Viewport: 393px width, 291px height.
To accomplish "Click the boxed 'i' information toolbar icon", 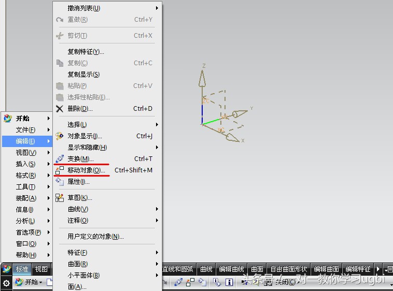I will 229,282.
